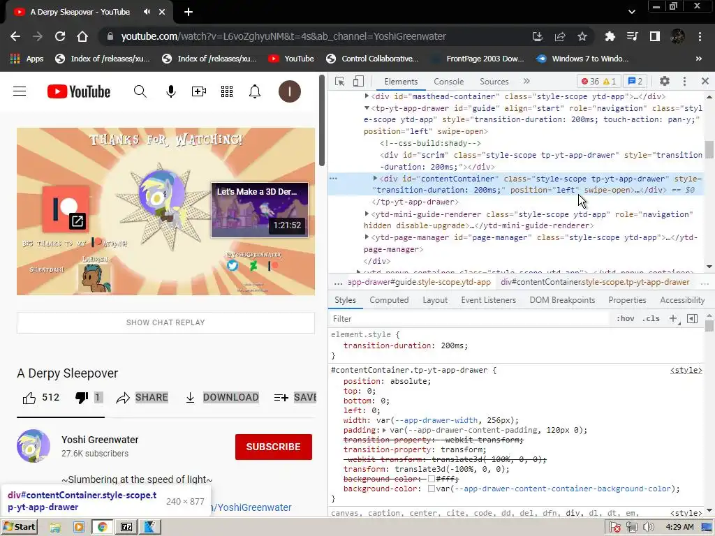715x536 pixels.
Task: Select the div#contentContainer breadcrumb
Action: (x=595, y=282)
